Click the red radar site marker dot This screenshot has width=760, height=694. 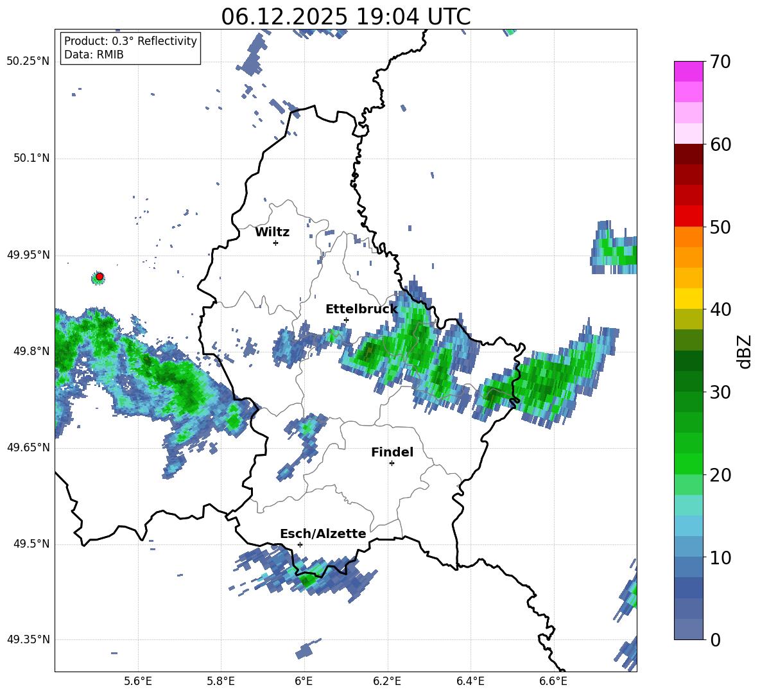click(99, 277)
